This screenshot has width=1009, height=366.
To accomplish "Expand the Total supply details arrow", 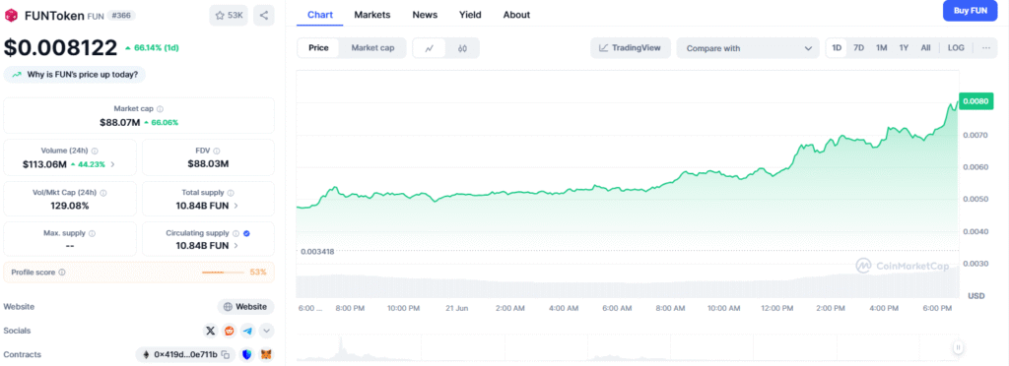I will click(x=235, y=206).
